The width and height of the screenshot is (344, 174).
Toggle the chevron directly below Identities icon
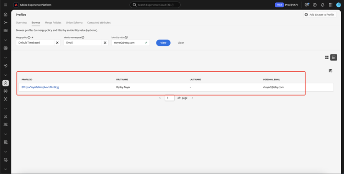pyautogui.click(x=6, y=108)
